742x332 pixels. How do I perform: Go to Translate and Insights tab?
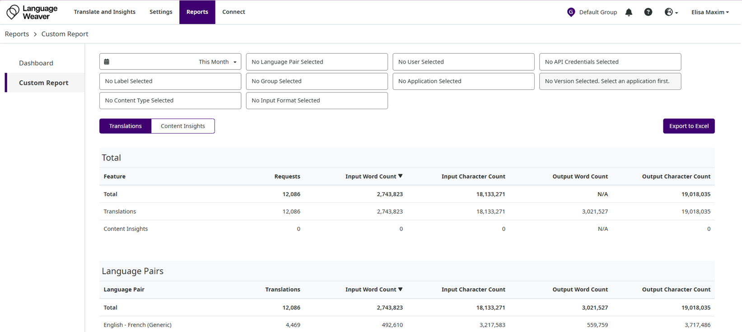pyautogui.click(x=104, y=12)
